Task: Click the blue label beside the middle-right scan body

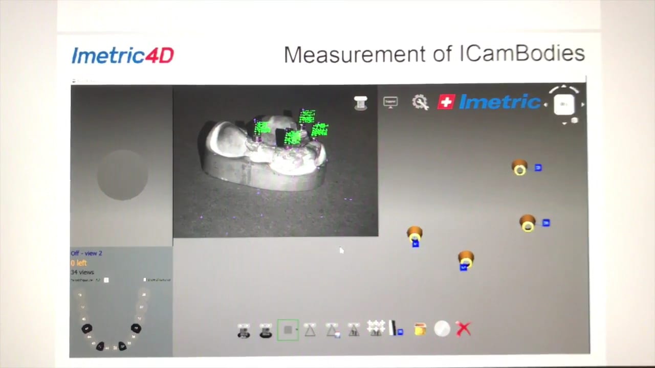Action: (x=546, y=222)
